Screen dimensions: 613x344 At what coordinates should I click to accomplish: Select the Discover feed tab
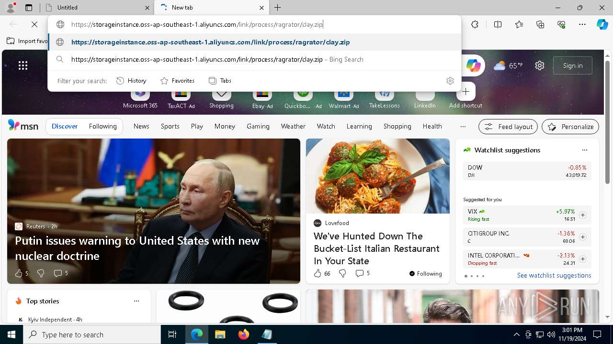[65, 126]
